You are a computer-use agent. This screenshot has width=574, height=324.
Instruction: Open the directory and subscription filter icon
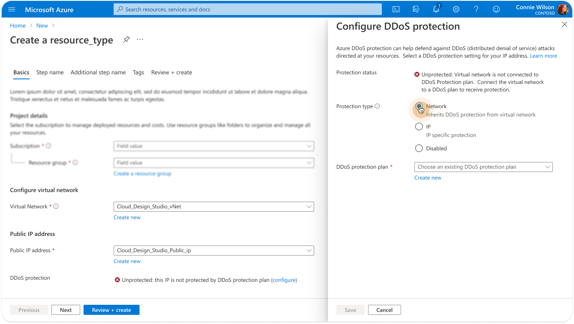416,9
